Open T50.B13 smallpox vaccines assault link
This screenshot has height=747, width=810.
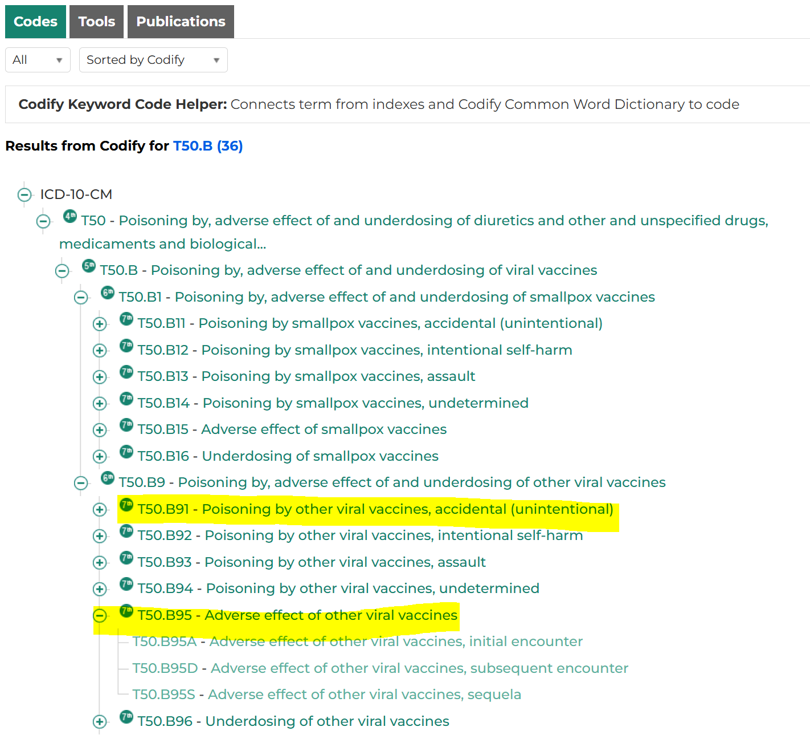[306, 376]
